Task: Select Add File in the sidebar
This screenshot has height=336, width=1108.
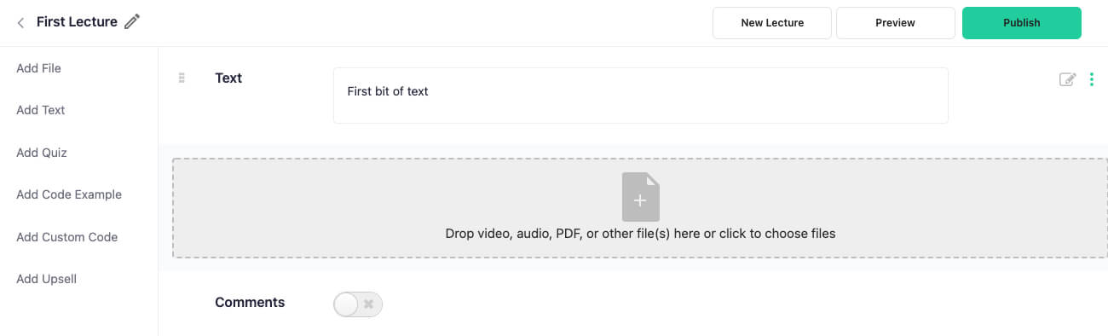Action: 38,68
